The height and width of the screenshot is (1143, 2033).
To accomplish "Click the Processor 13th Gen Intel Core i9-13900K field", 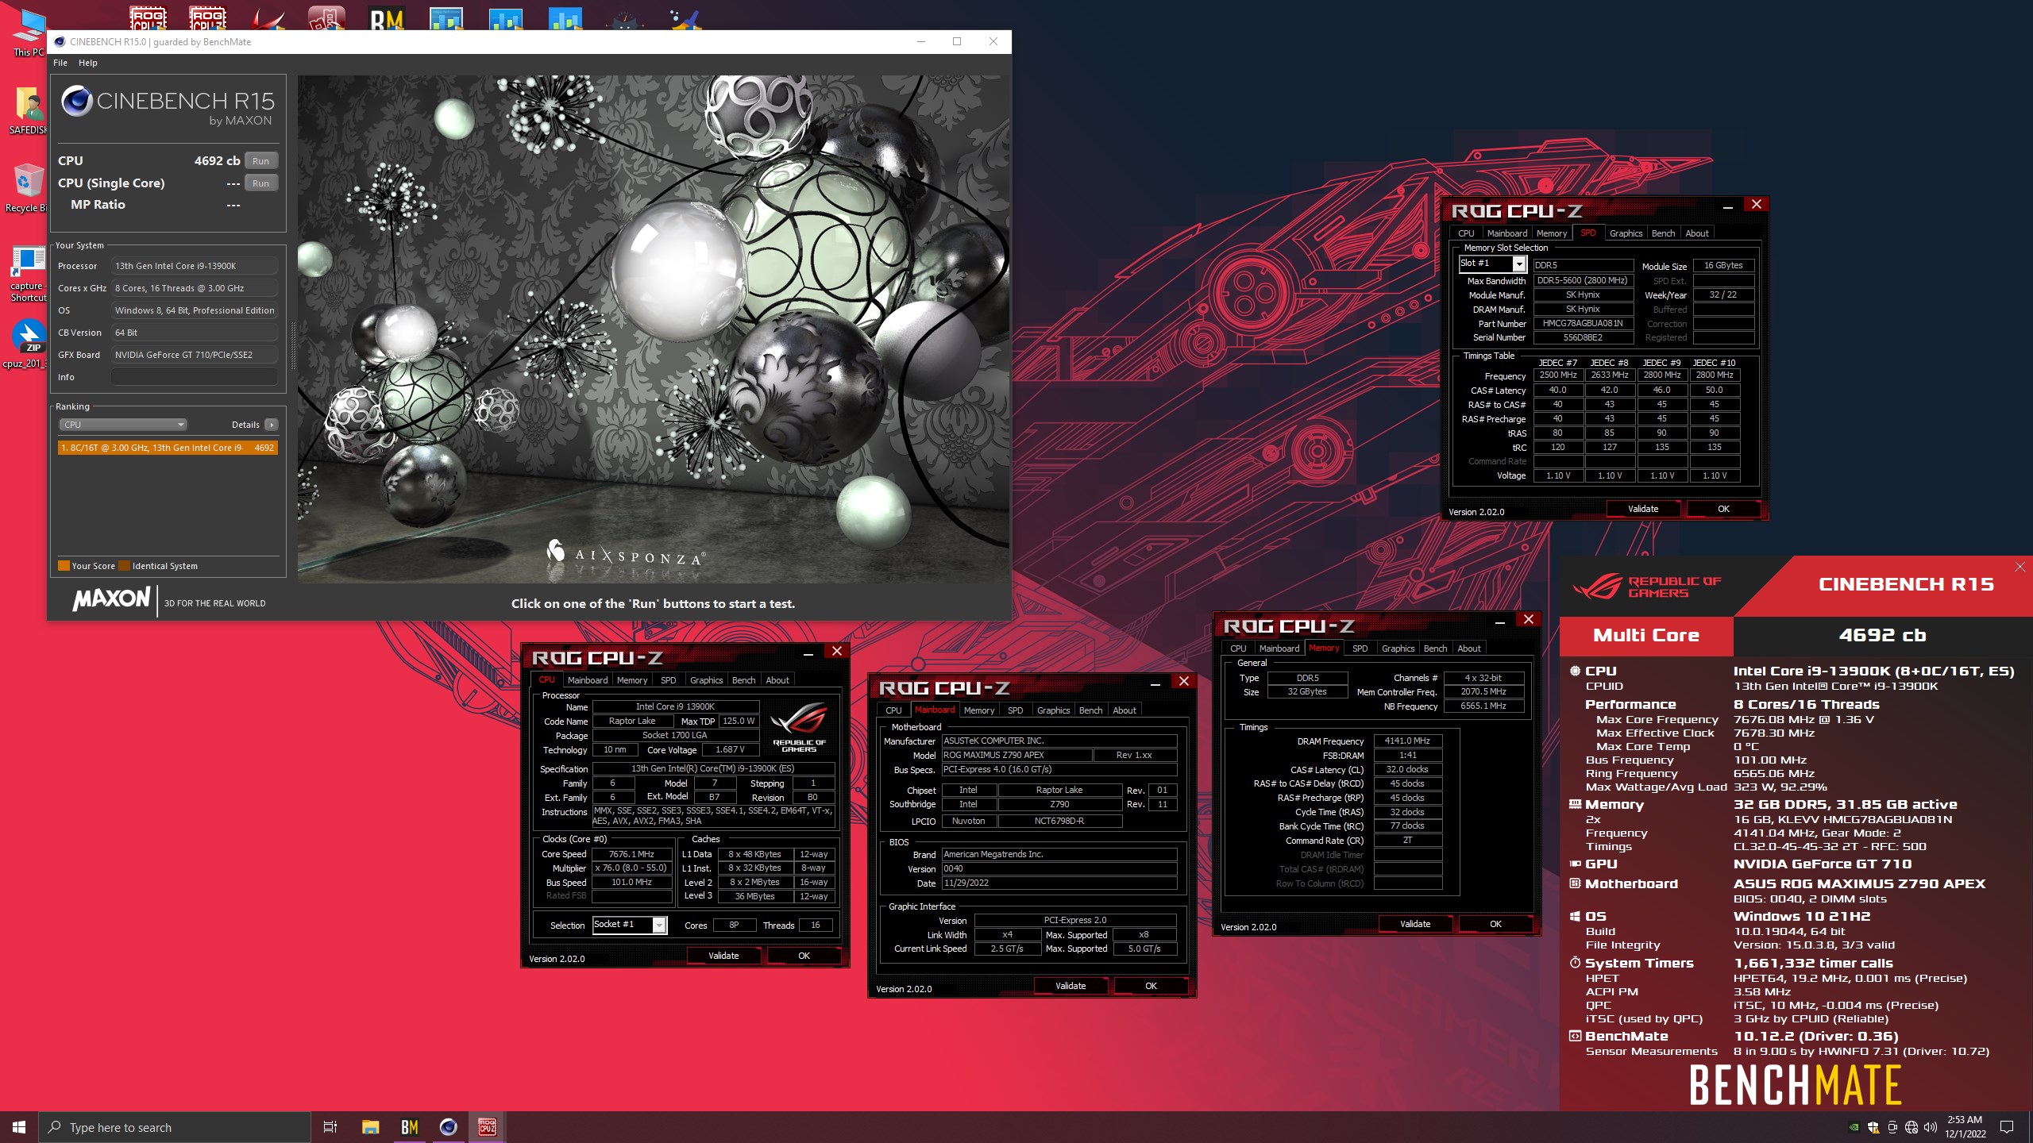I will pyautogui.click(x=195, y=266).
